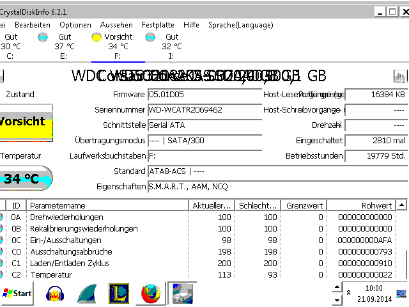The height and width of the screenshot is (307, 409).
Task: Sort by the Aktueller column header
Action: tap(212, 205)
